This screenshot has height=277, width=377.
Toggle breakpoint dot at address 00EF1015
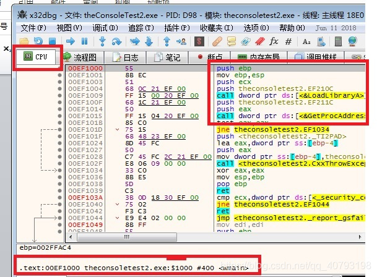pyautogui.click(x=59, y=116)
